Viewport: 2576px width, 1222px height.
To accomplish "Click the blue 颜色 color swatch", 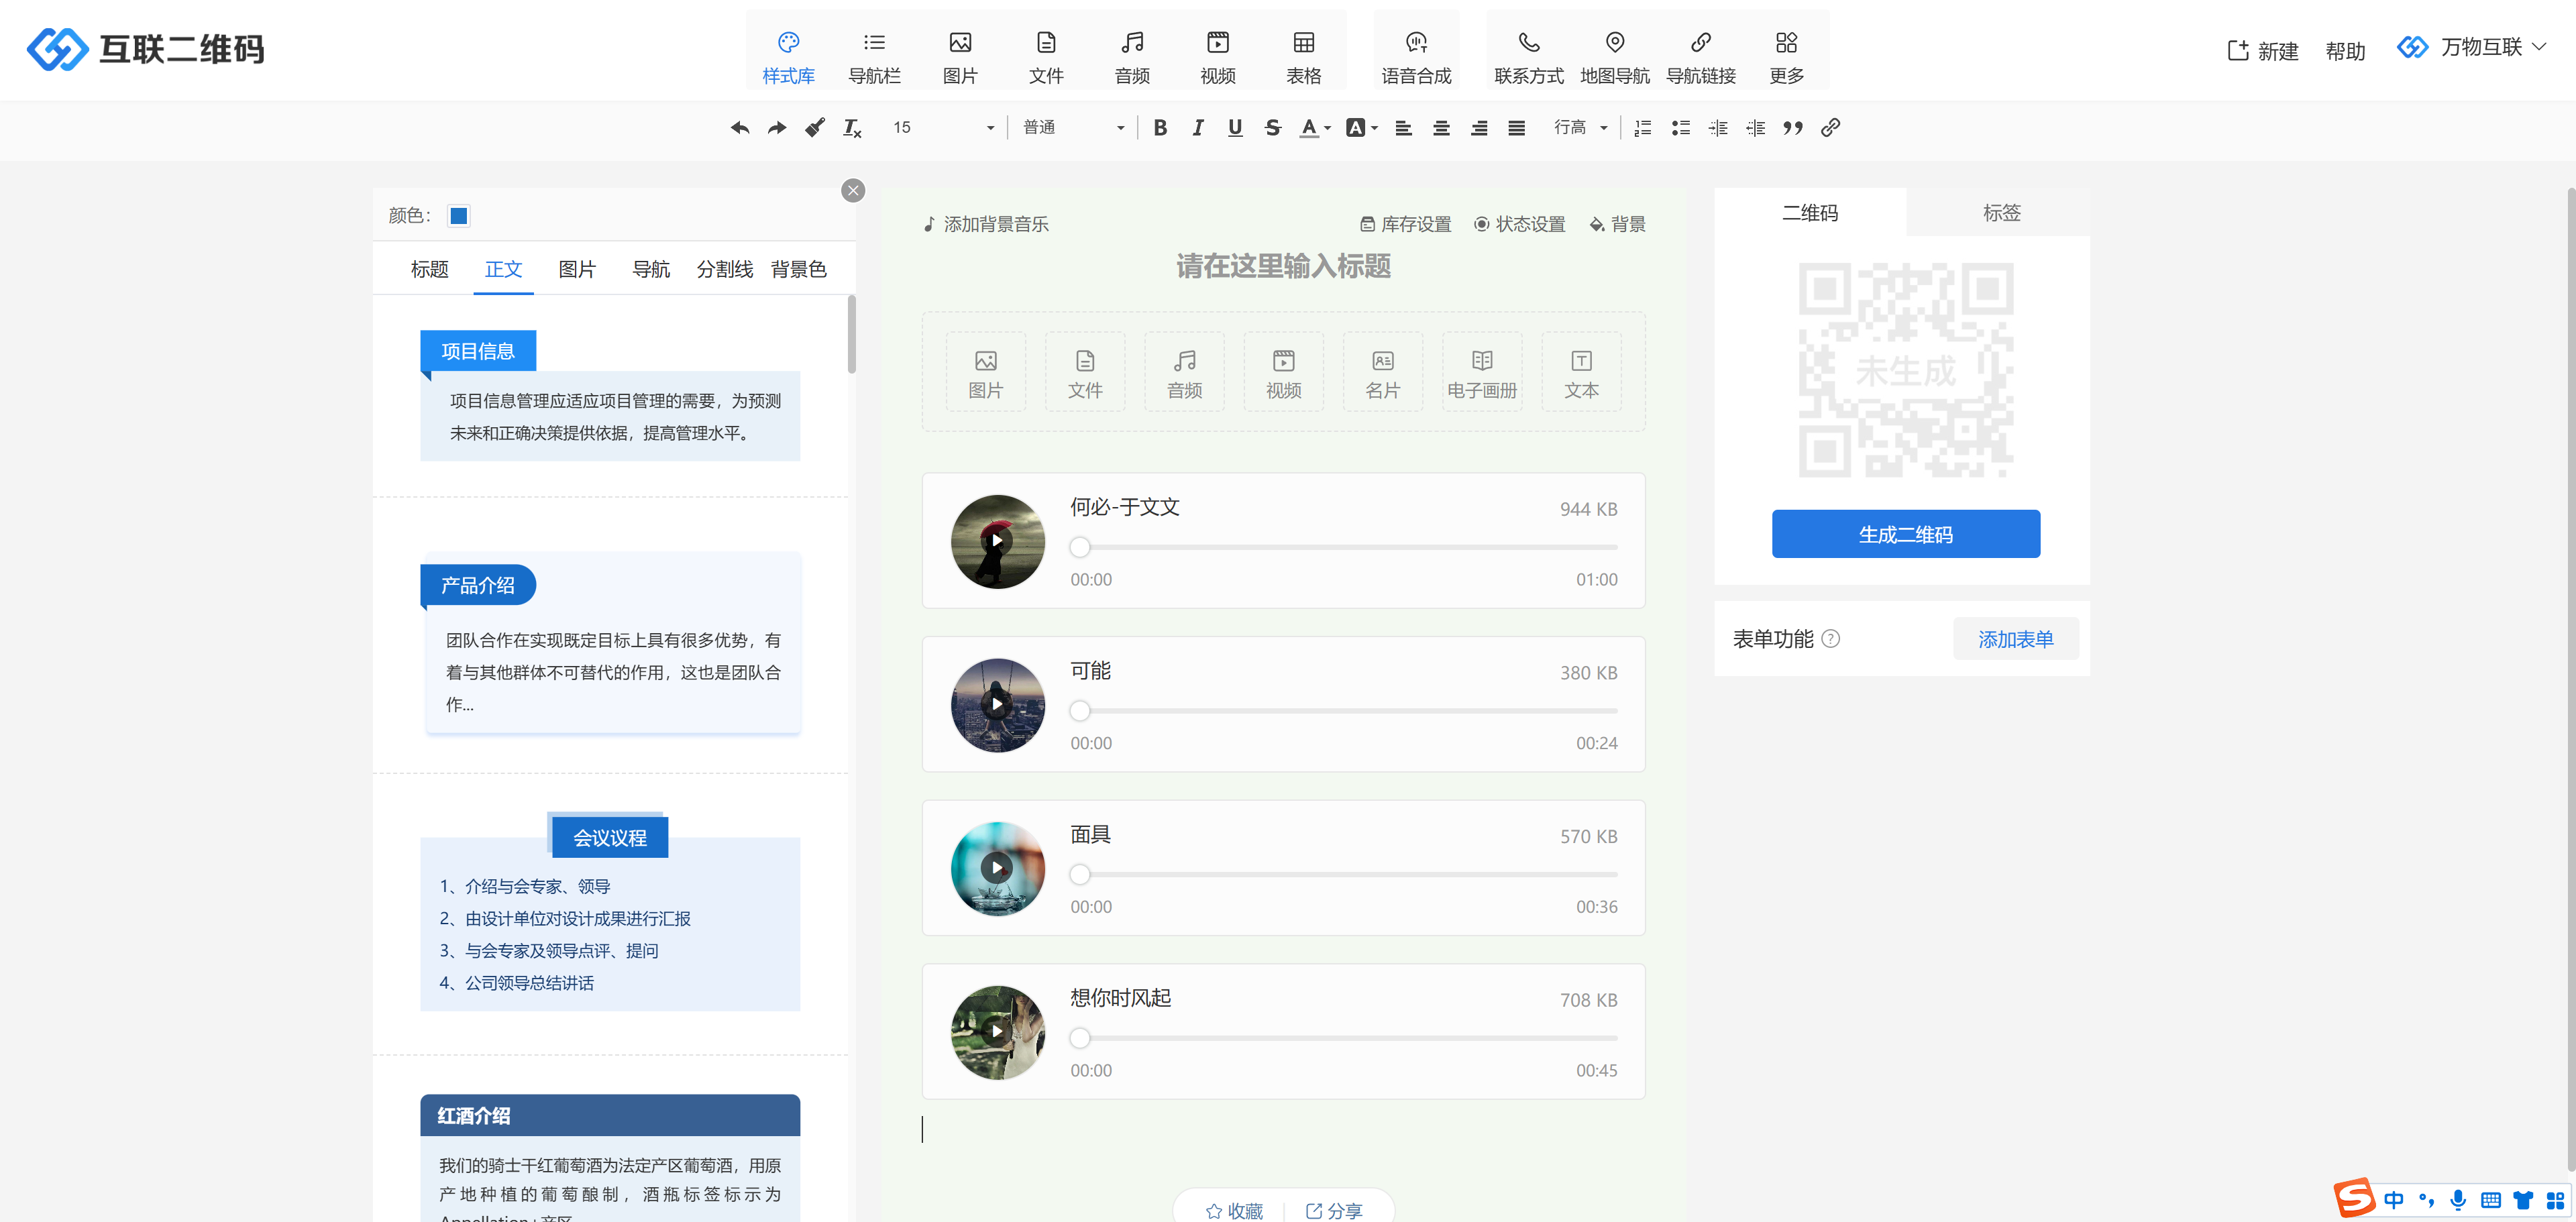I will 459,216.
